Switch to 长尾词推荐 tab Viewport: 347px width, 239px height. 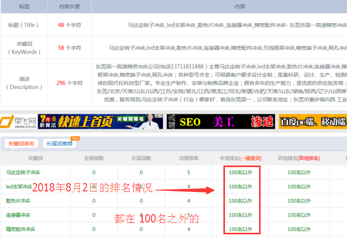click(x=59, y=143)
